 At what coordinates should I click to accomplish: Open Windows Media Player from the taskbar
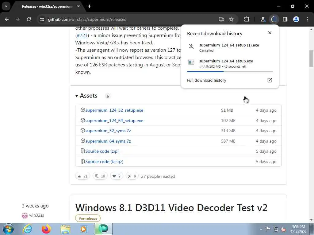pyautogui.click(x=84, y=229)
